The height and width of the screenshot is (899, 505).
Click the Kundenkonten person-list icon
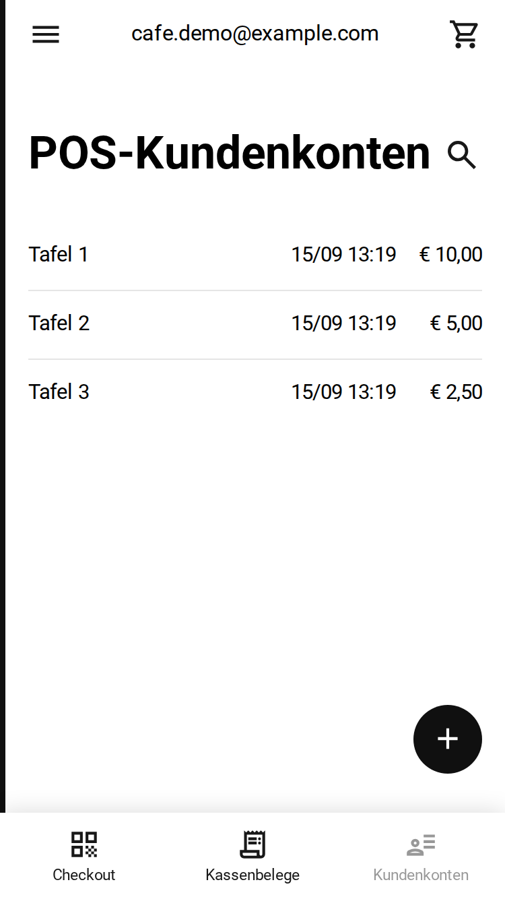point(421,844)
